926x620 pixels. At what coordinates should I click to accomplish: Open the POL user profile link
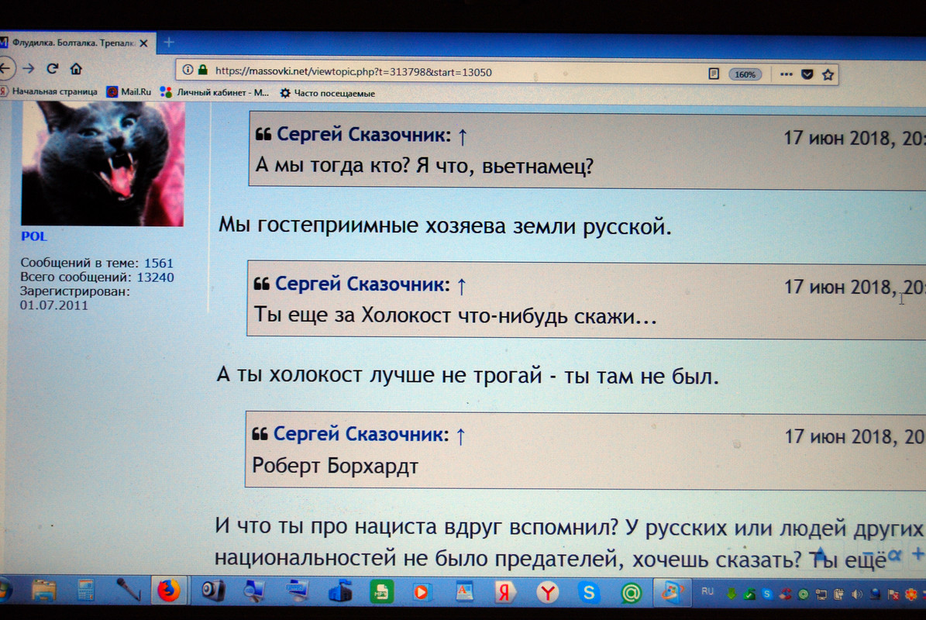33,236
